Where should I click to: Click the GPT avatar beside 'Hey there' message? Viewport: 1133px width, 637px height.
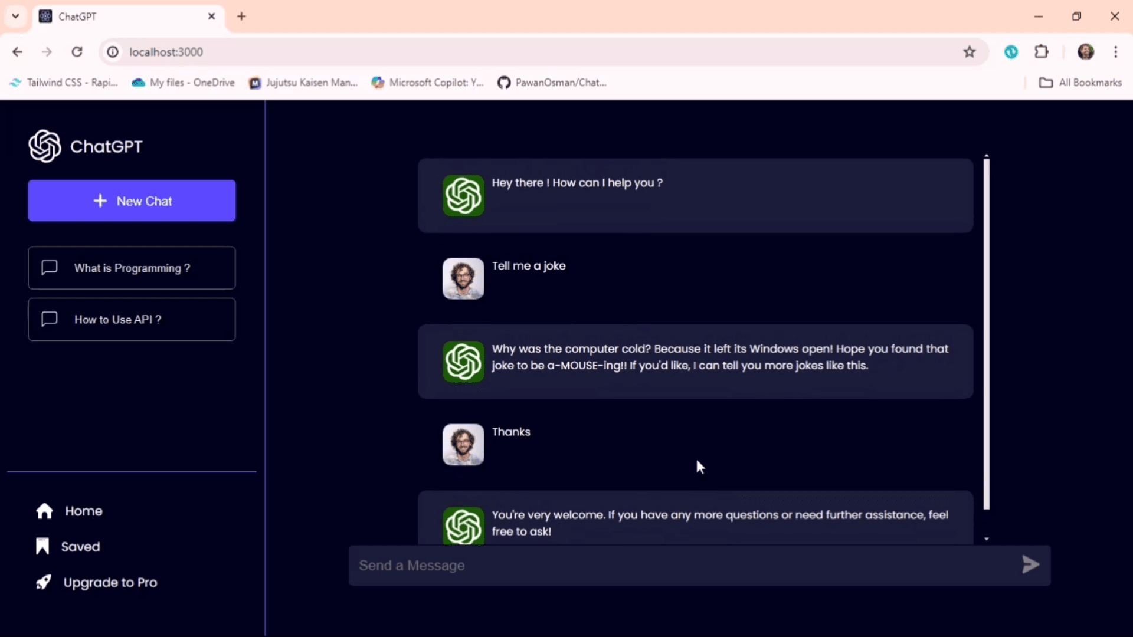click(x=463, y=195)
